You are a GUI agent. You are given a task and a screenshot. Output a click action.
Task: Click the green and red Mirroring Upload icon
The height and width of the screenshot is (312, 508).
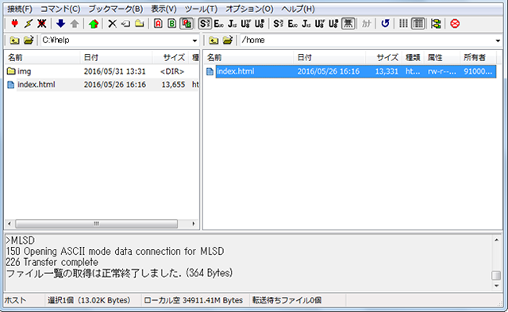pyautogui.click(x=94, y=23)
